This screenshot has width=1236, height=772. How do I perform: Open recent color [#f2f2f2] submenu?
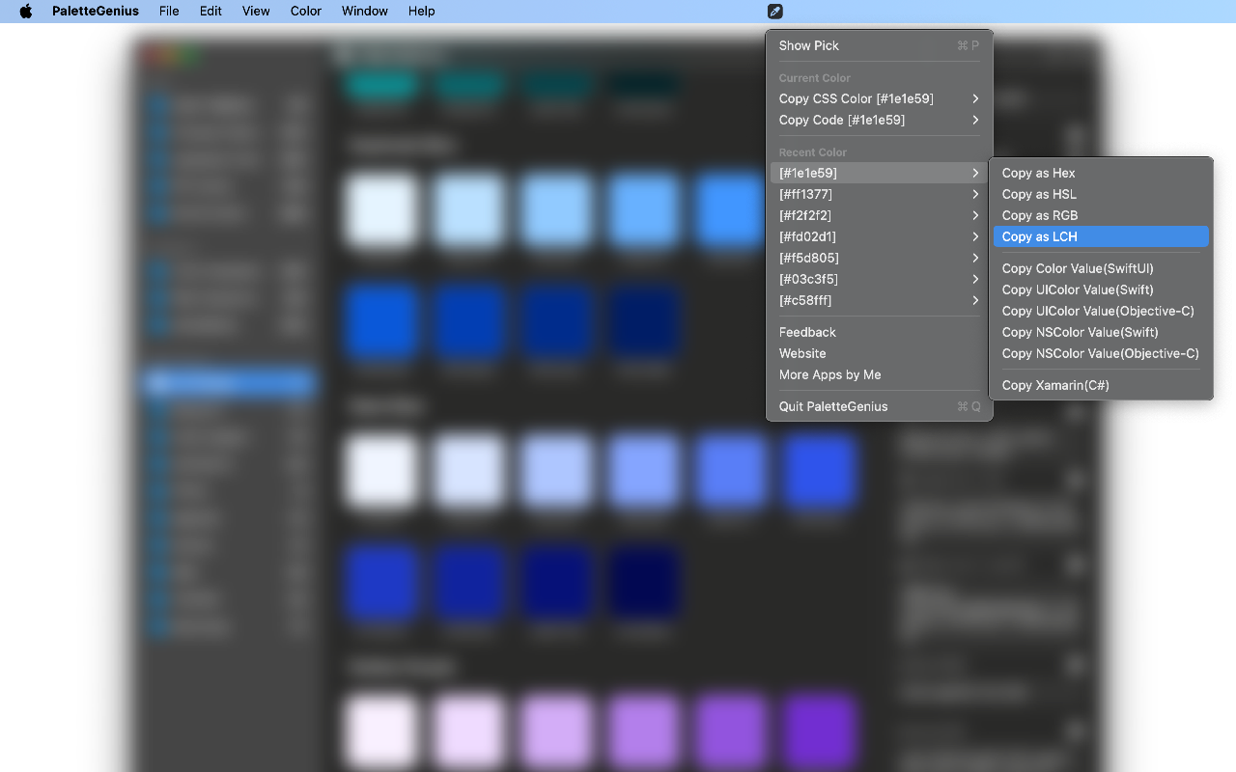pos(879,215)
